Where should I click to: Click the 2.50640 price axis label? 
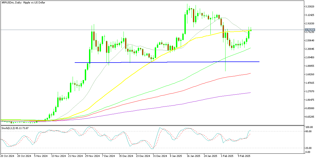click(310, 40)
